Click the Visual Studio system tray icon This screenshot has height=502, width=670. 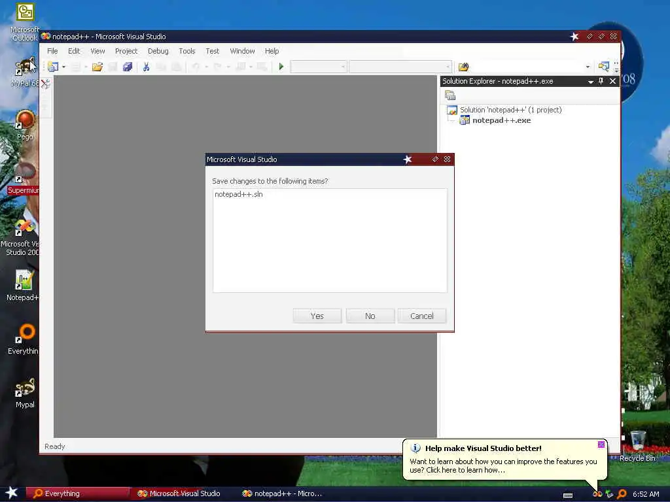597,494
